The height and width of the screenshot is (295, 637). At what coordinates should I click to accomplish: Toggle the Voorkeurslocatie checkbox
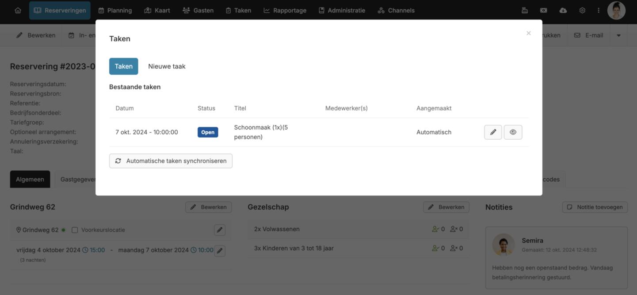(75, 230)
